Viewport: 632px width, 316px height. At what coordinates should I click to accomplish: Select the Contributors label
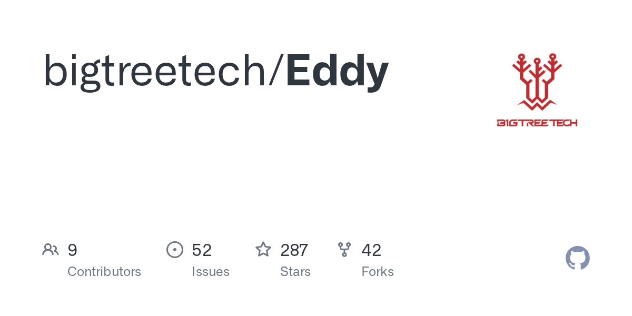tap(104, 272)
